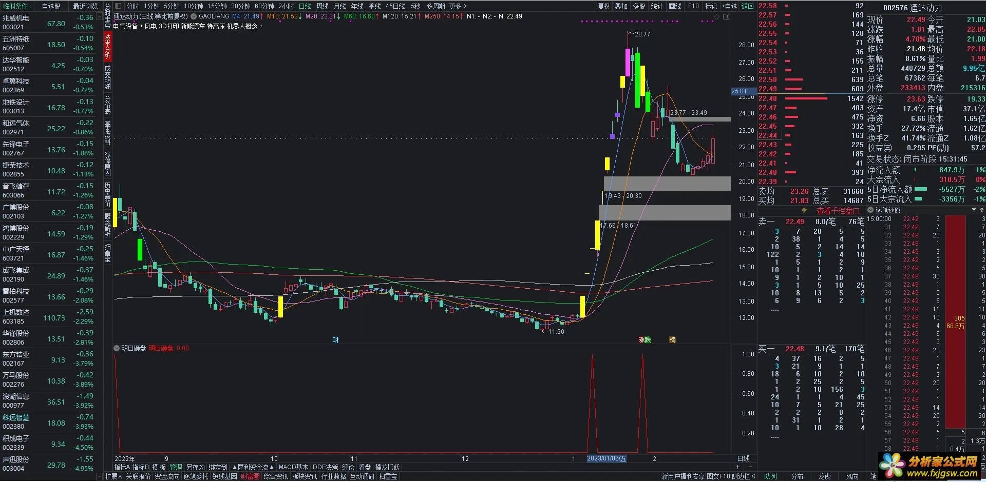This screenshot has height=482, width=986.
Task: Click the 2023/01/06/五 date marker
Action: (606, 458)
